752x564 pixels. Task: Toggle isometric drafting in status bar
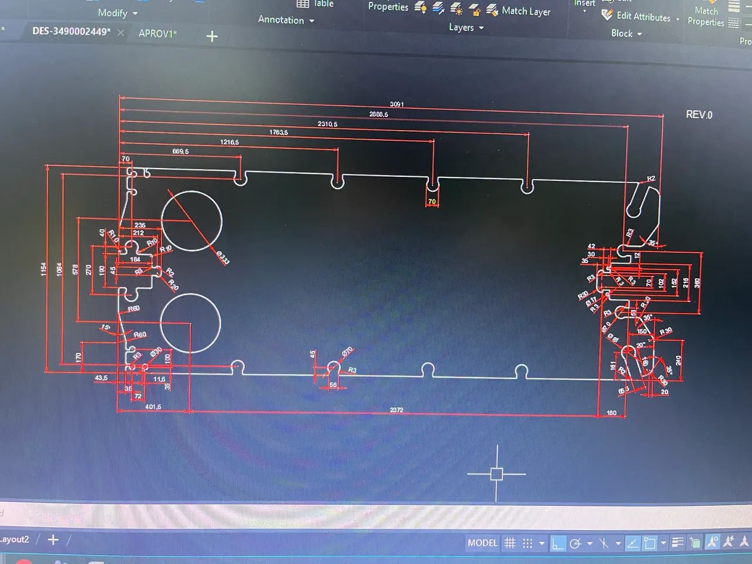603,544
